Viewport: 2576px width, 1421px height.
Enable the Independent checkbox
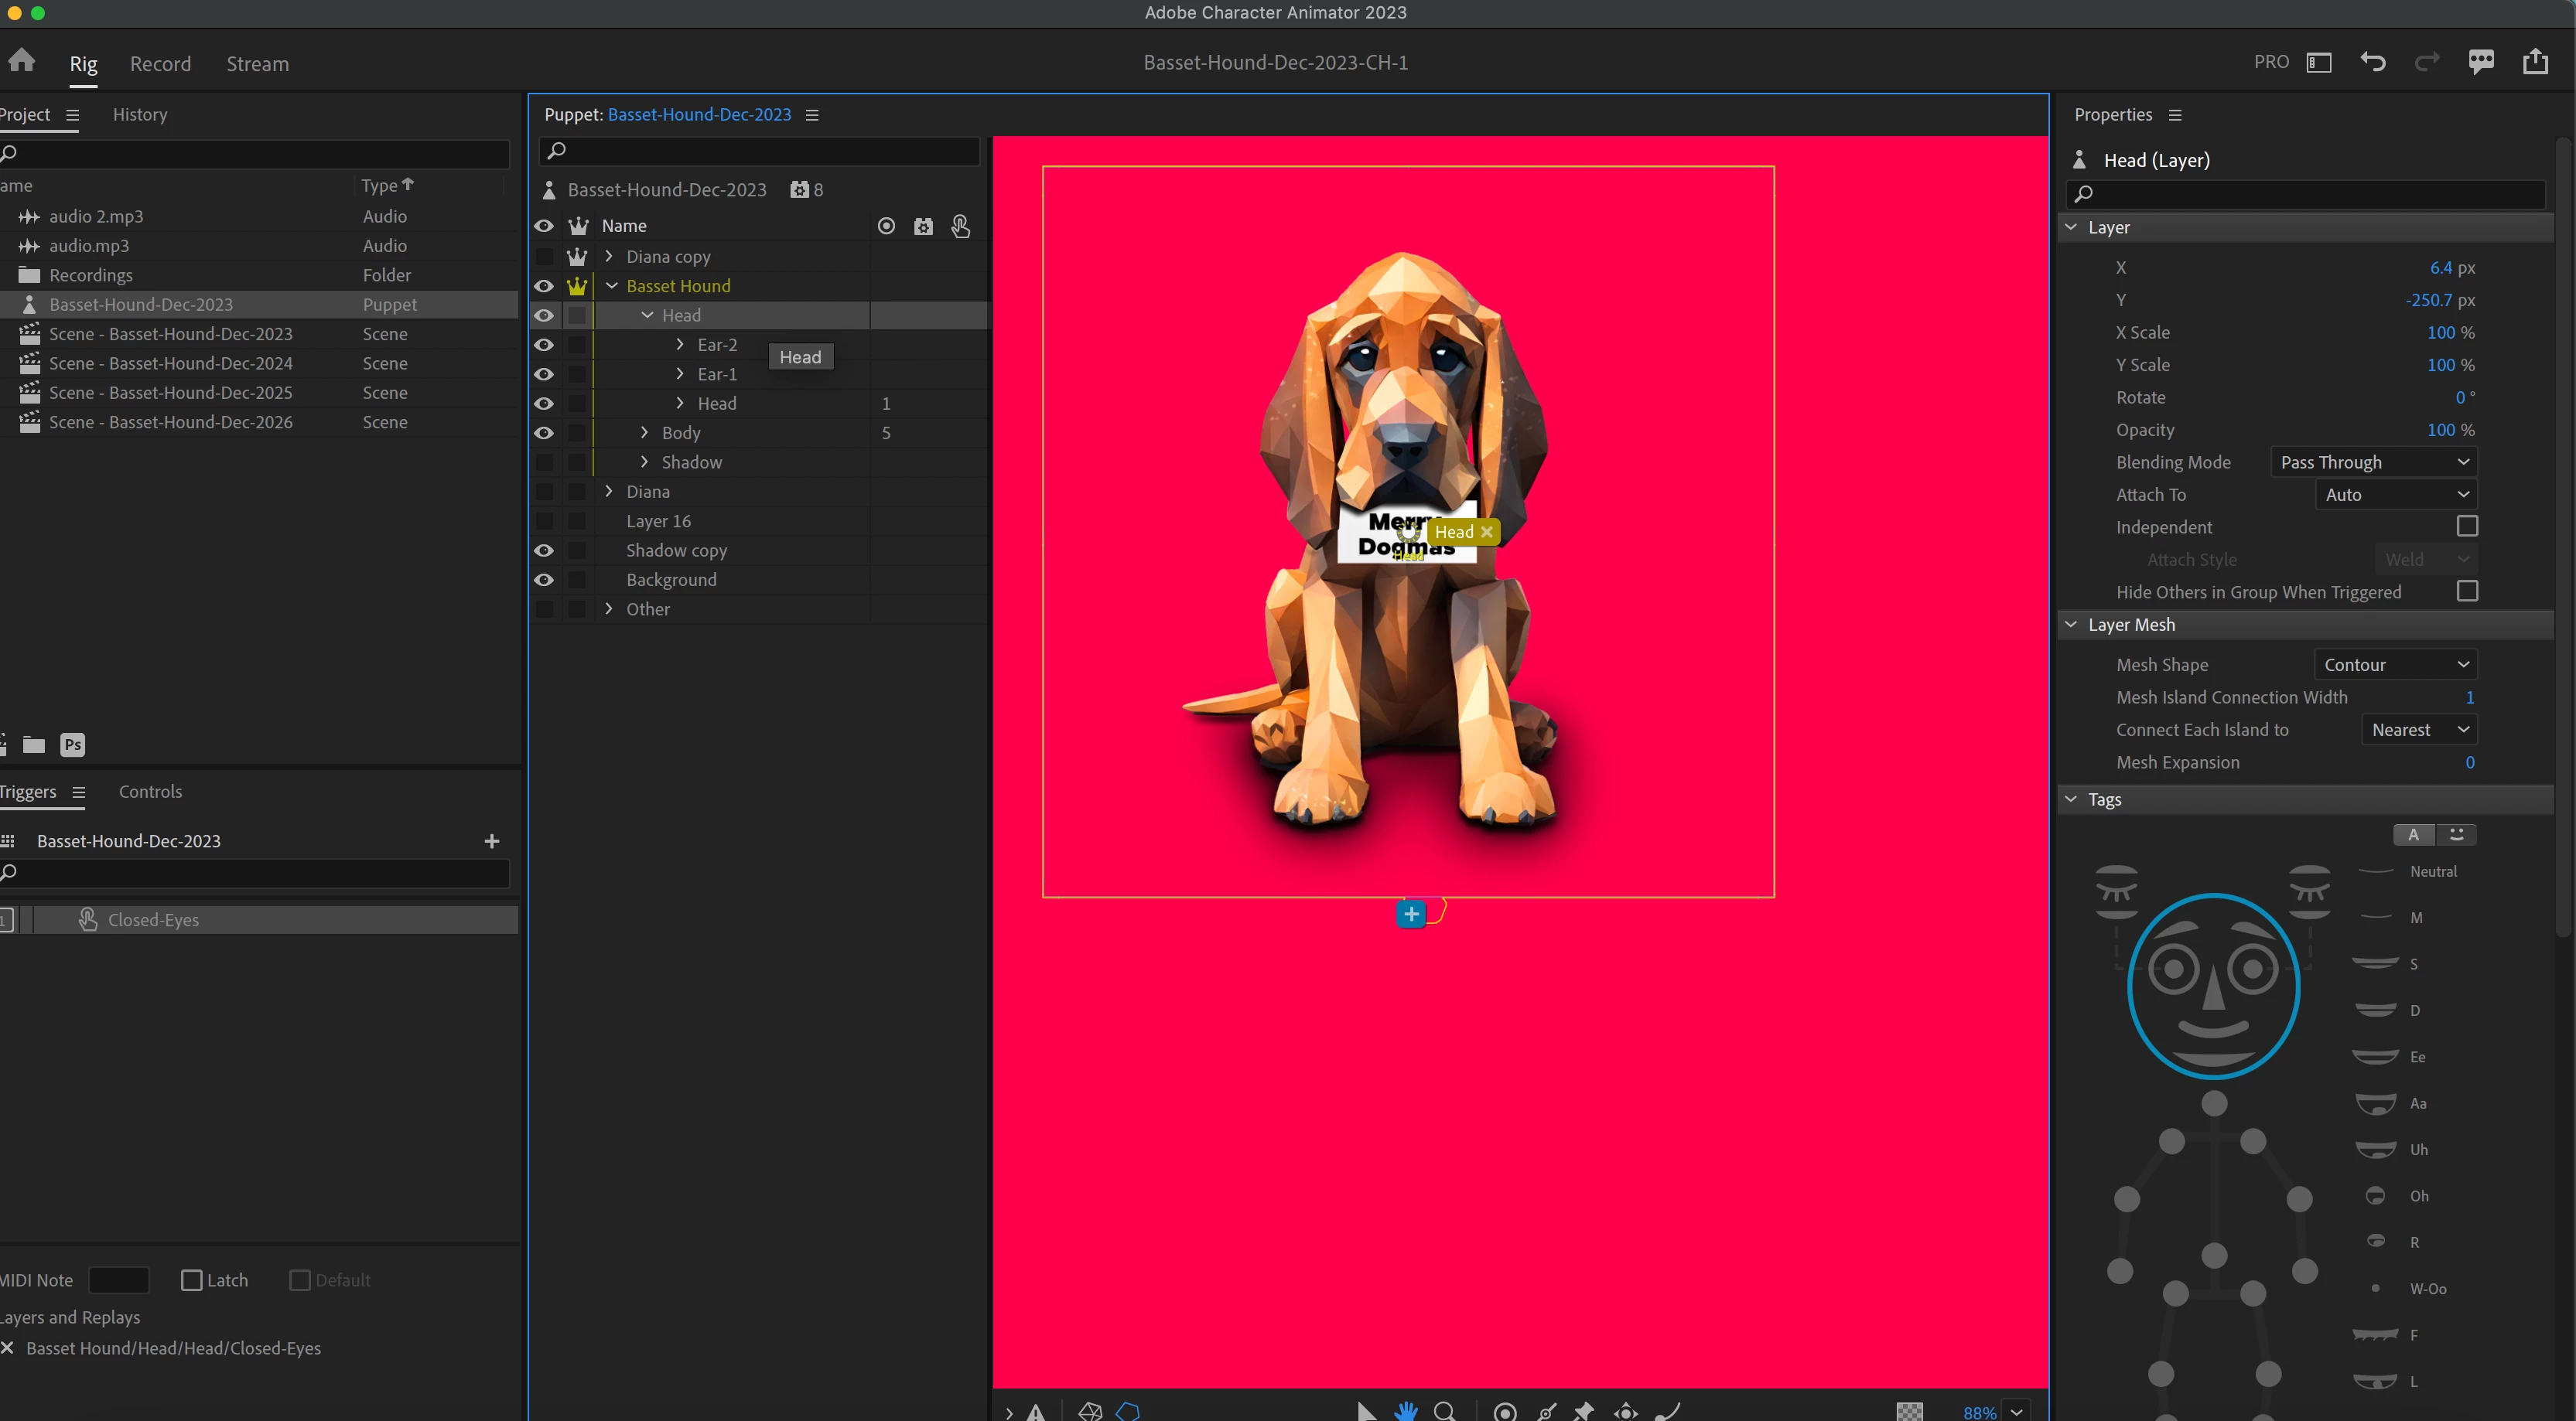click(2467, 526)
